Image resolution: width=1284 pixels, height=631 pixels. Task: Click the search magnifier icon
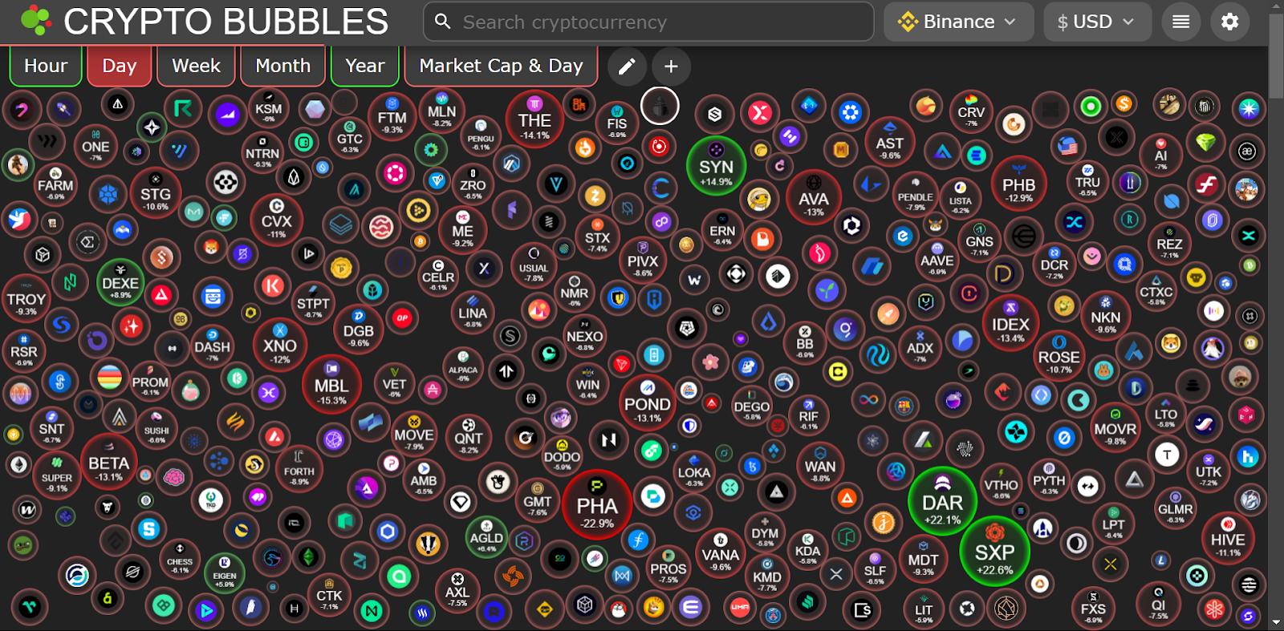coord(443,22)
